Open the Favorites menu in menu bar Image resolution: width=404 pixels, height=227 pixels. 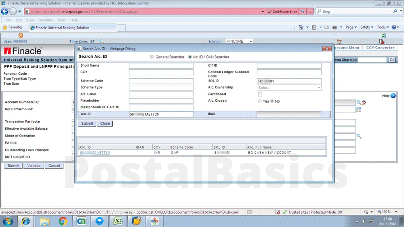click(x=45, y=20)
